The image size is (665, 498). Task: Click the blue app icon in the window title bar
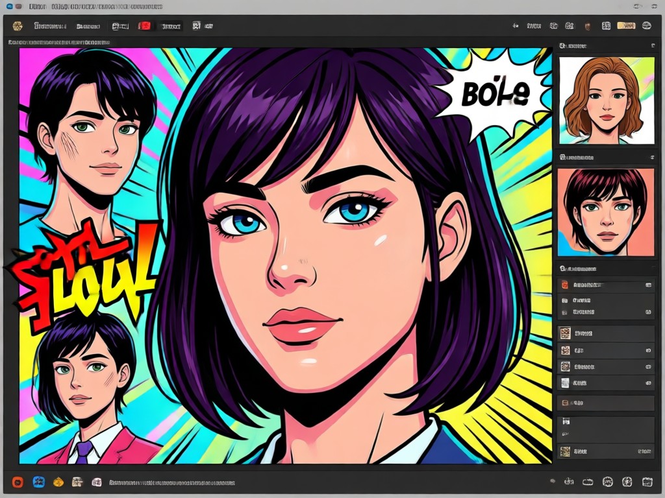pyautogui.click(x=9, y=6)
